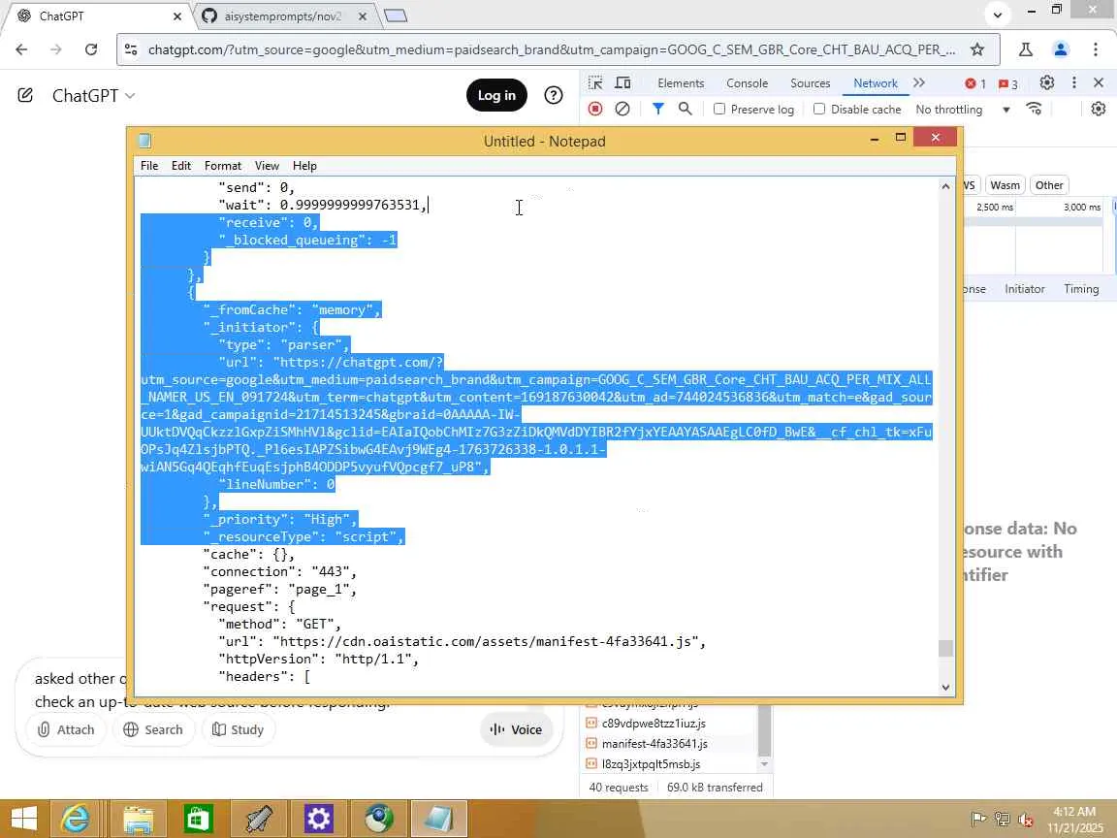The height and width of the screenshot is (838, 1117).
Task: Open DevTools three-dot customize menu
Action: point(1073,82)
